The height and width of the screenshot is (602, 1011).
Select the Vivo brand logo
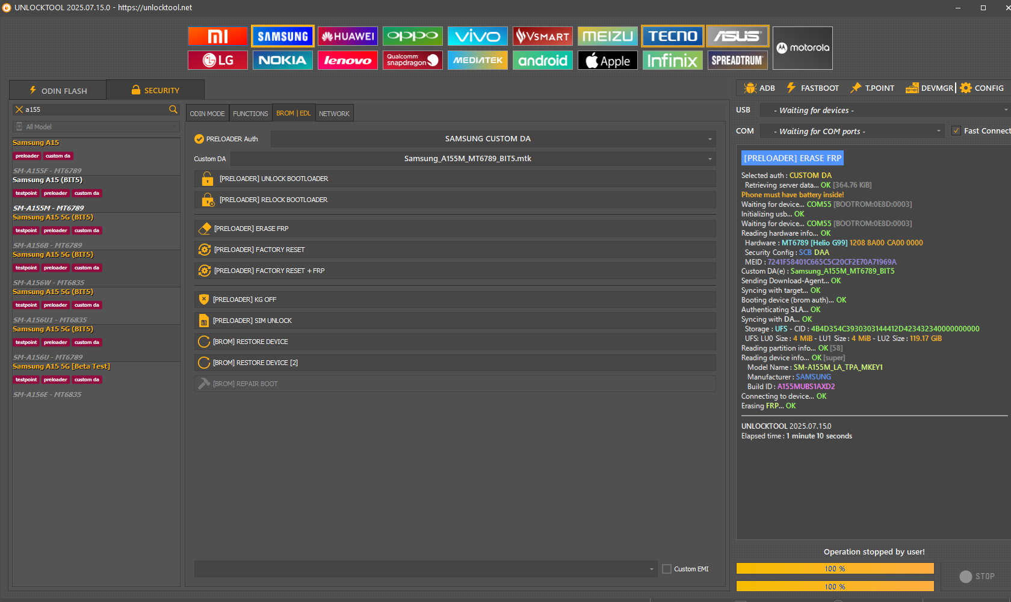tap(478, 36)
